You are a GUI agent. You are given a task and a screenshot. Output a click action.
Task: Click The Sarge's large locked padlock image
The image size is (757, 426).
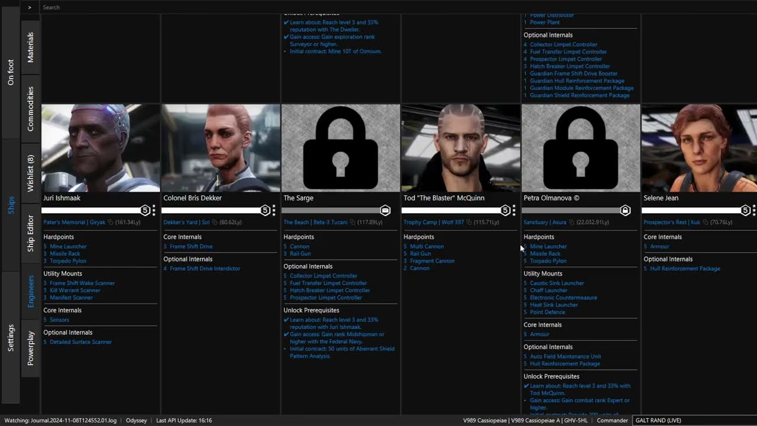[341, 148]
